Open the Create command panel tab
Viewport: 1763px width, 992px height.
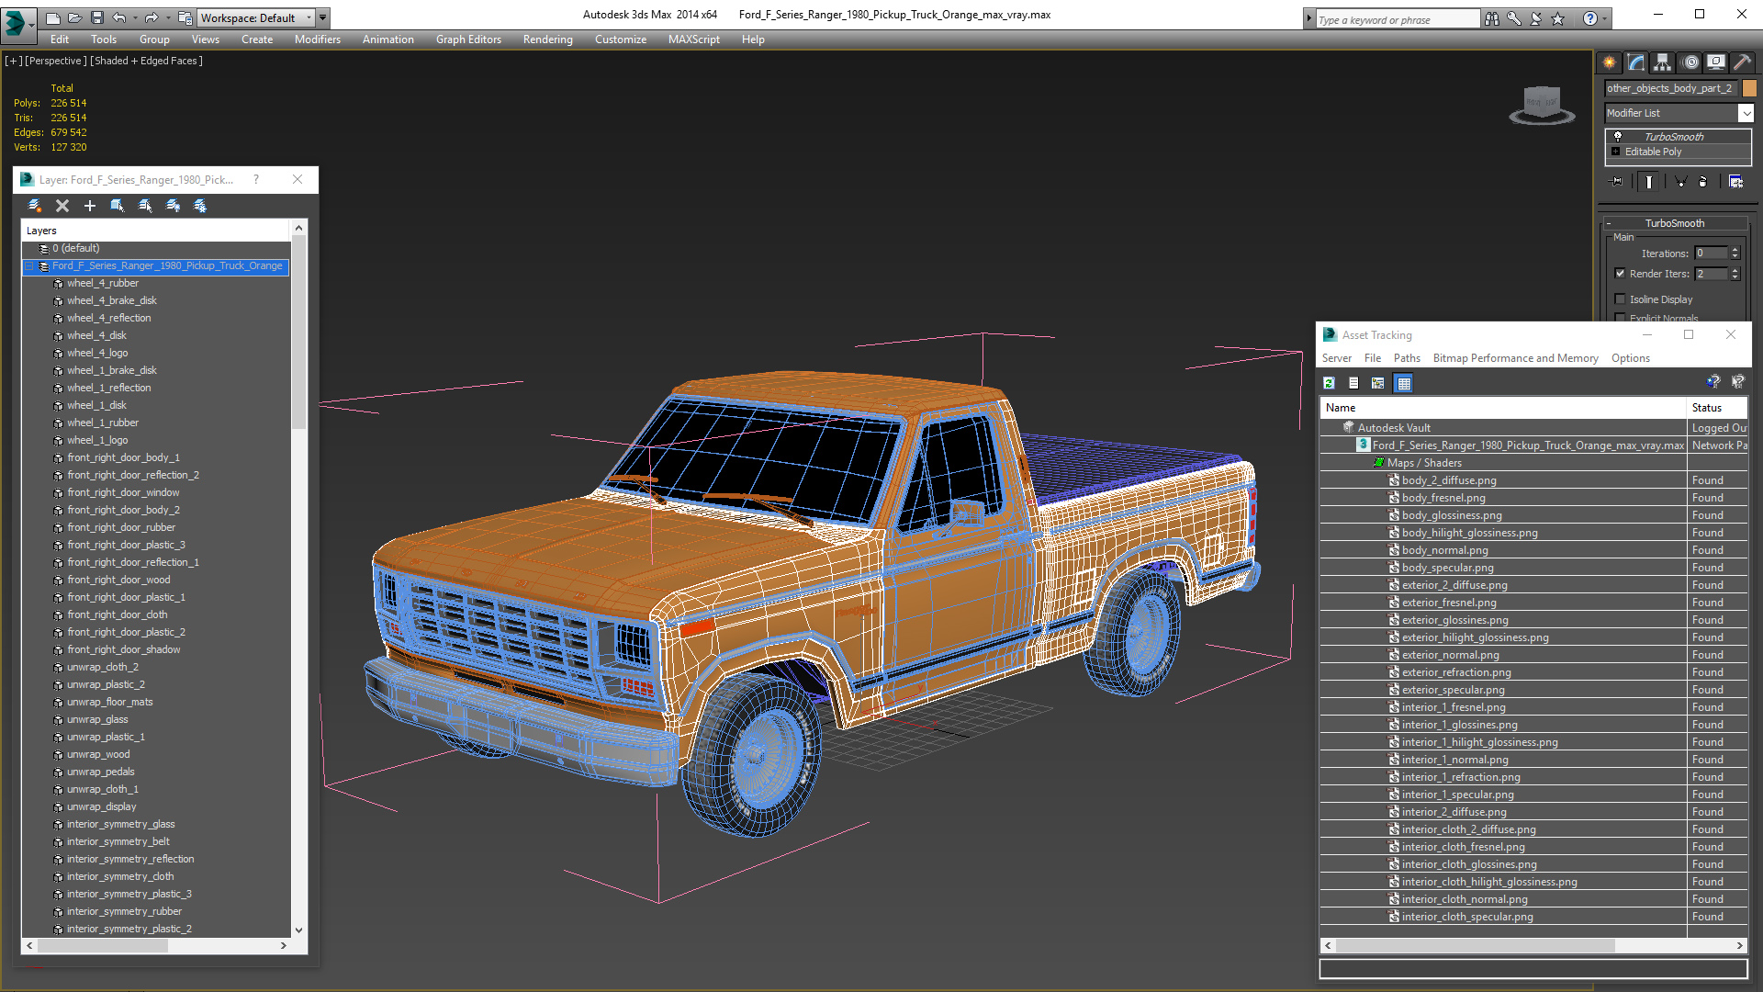coord(1610,62)
